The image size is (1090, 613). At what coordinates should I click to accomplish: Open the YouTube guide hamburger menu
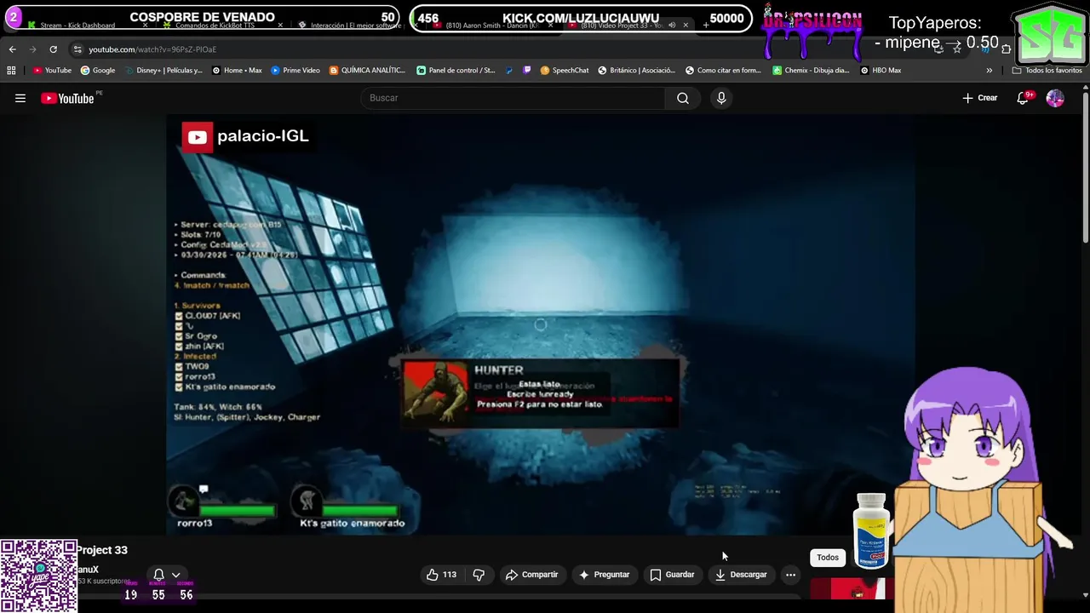point(20,98)
